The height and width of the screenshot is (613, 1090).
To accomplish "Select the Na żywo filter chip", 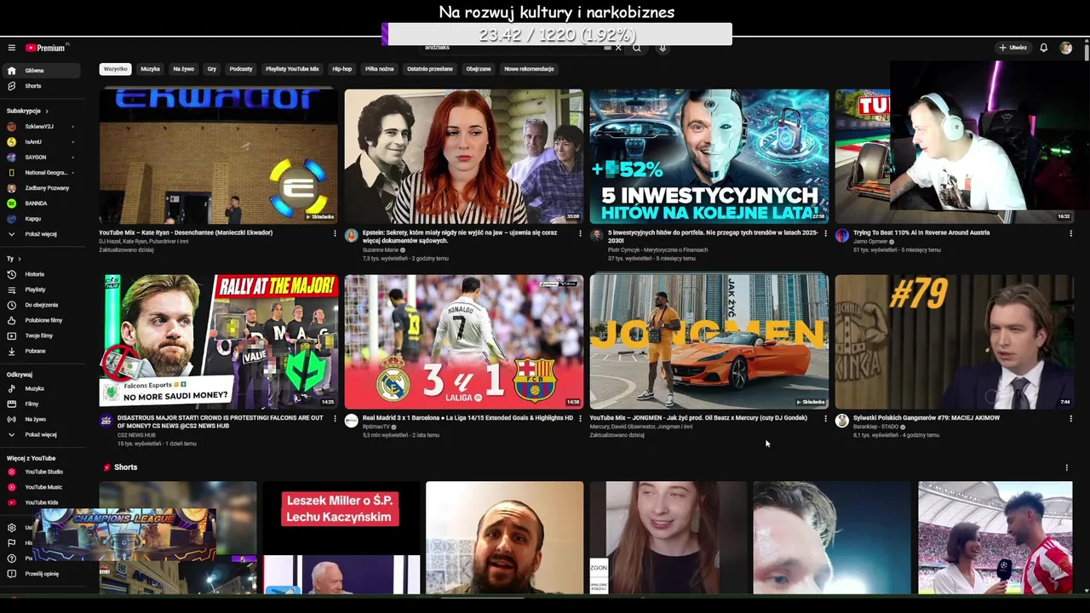I will 183,69.
